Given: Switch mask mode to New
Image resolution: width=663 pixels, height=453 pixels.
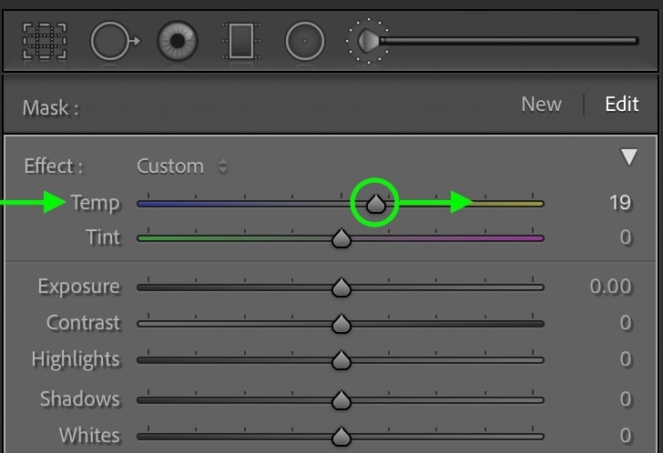Looking at the screenshot, I should point(541,105).
